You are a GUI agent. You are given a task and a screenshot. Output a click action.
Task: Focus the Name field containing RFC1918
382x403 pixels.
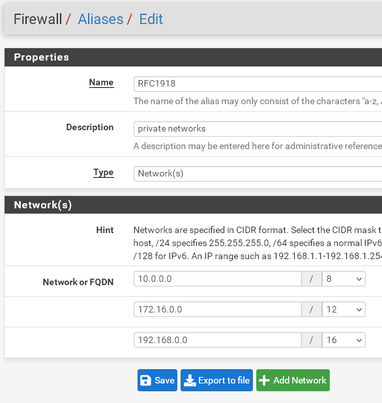(x=257, y=84)
